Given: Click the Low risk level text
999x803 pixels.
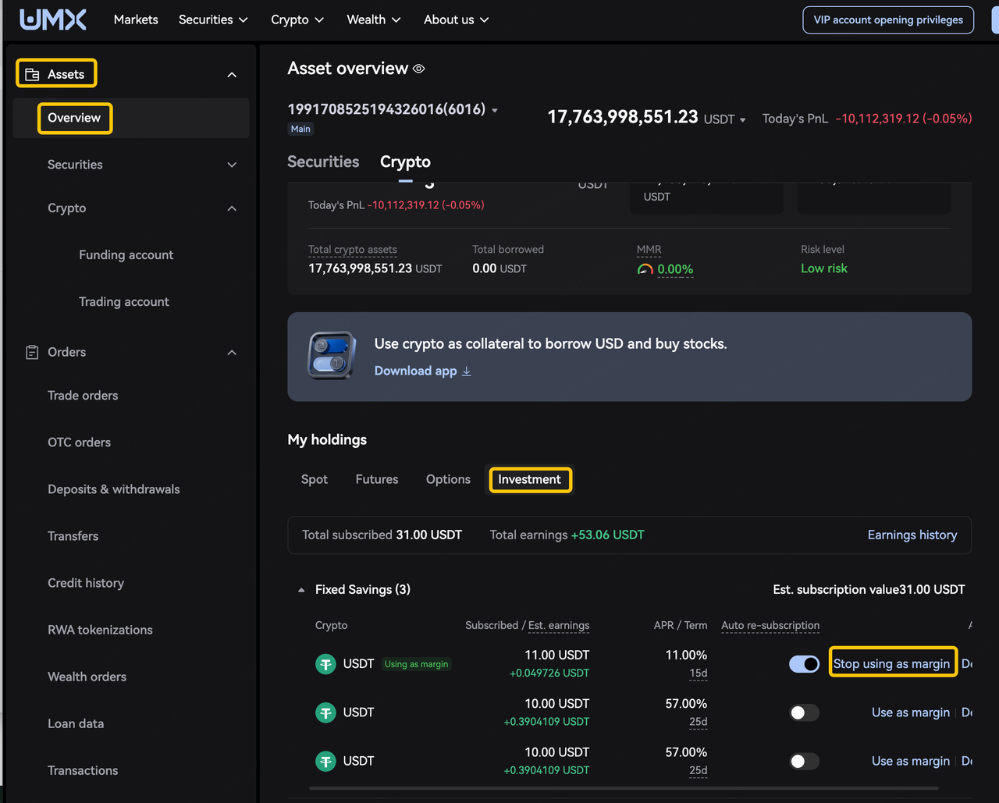Looking at the screenshot, I should (824, 268).
